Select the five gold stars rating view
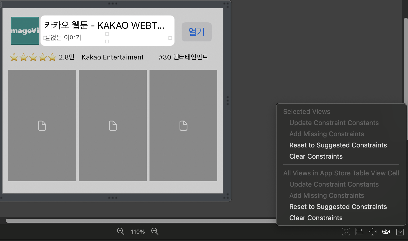This screenshot has height=241, width=408. (33, 57)
